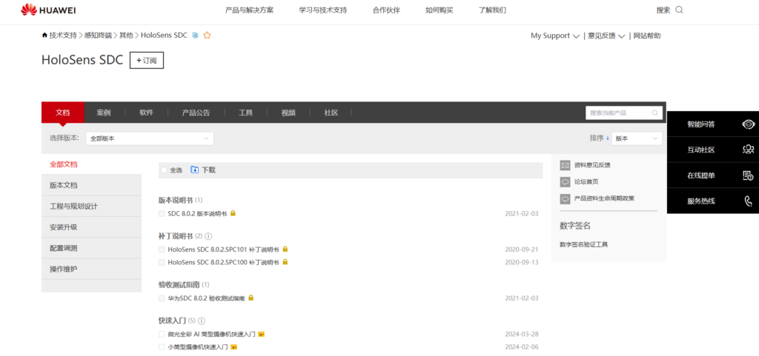Click the 服务热线 phone icon
The height and width of the screenshot is (356, 759).
(748, 201)
